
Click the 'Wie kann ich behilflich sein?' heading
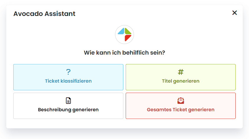124,53
